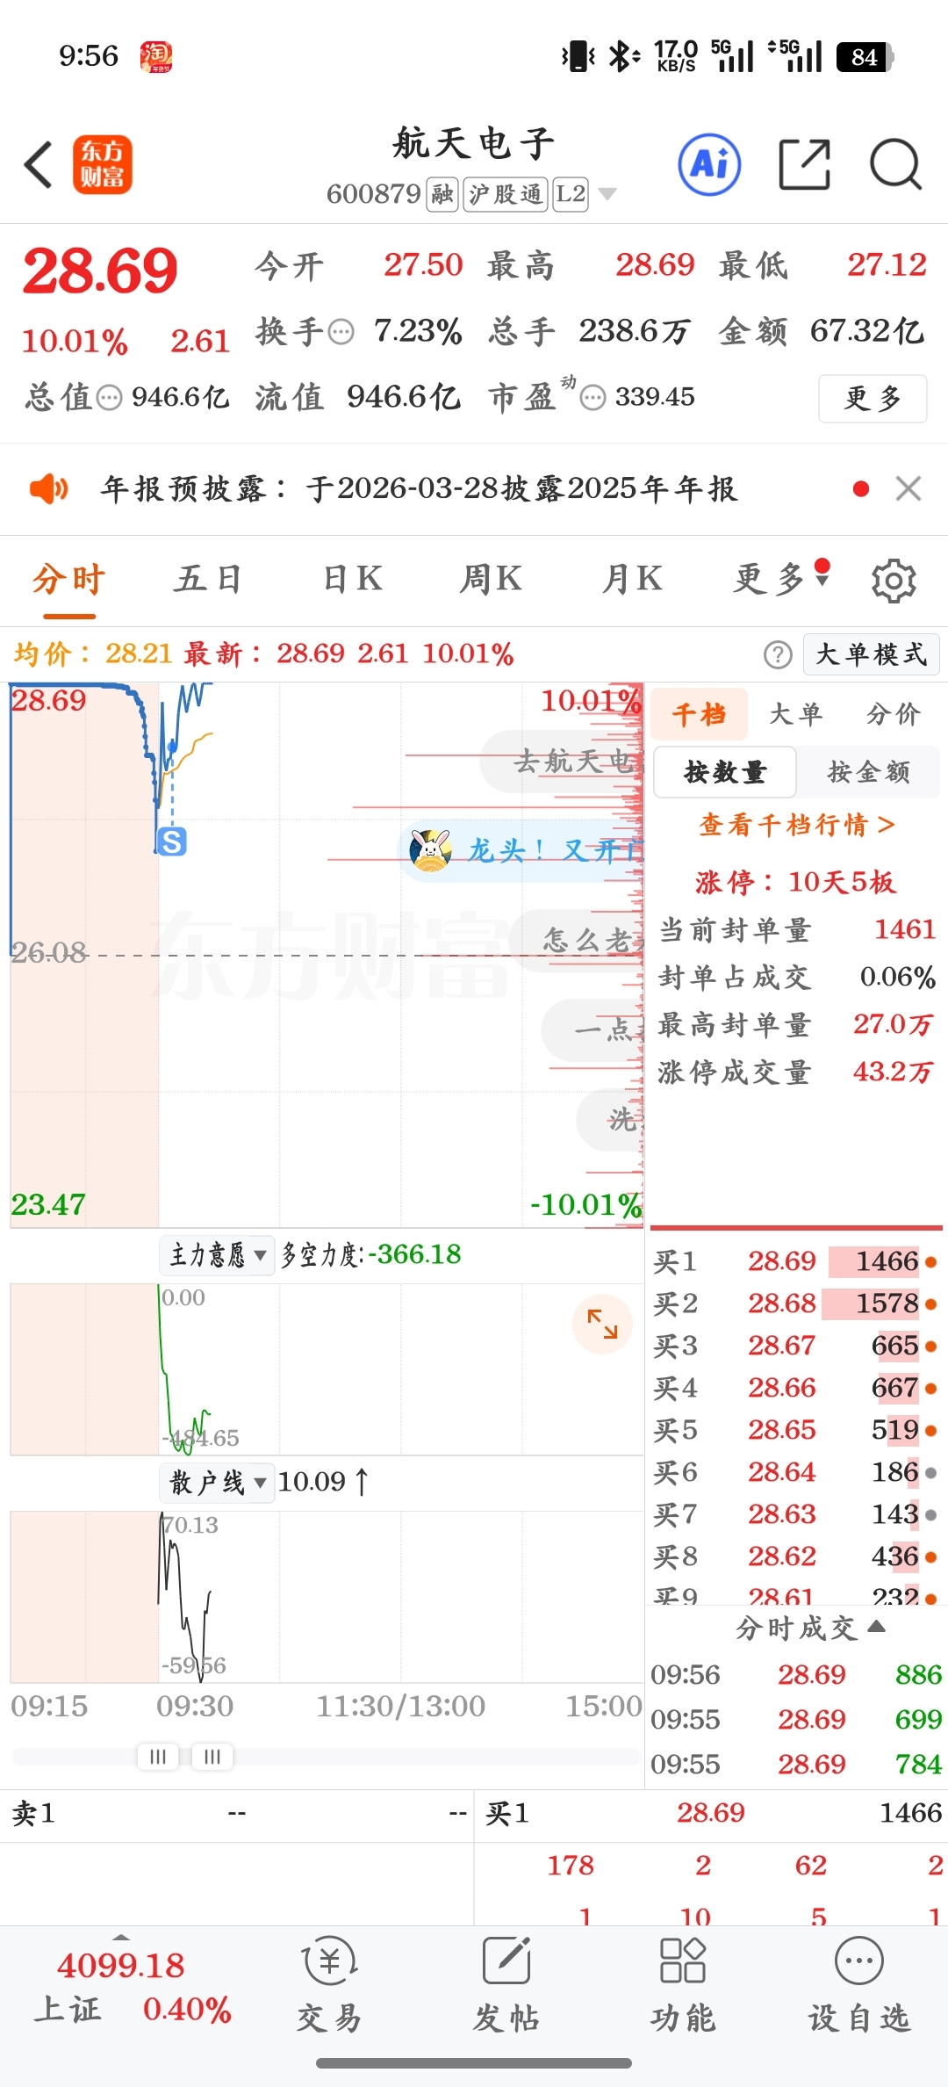Select 按数量 option
Image resolution: width=948 pixels, height=2087 pixels.
[725, 772]
